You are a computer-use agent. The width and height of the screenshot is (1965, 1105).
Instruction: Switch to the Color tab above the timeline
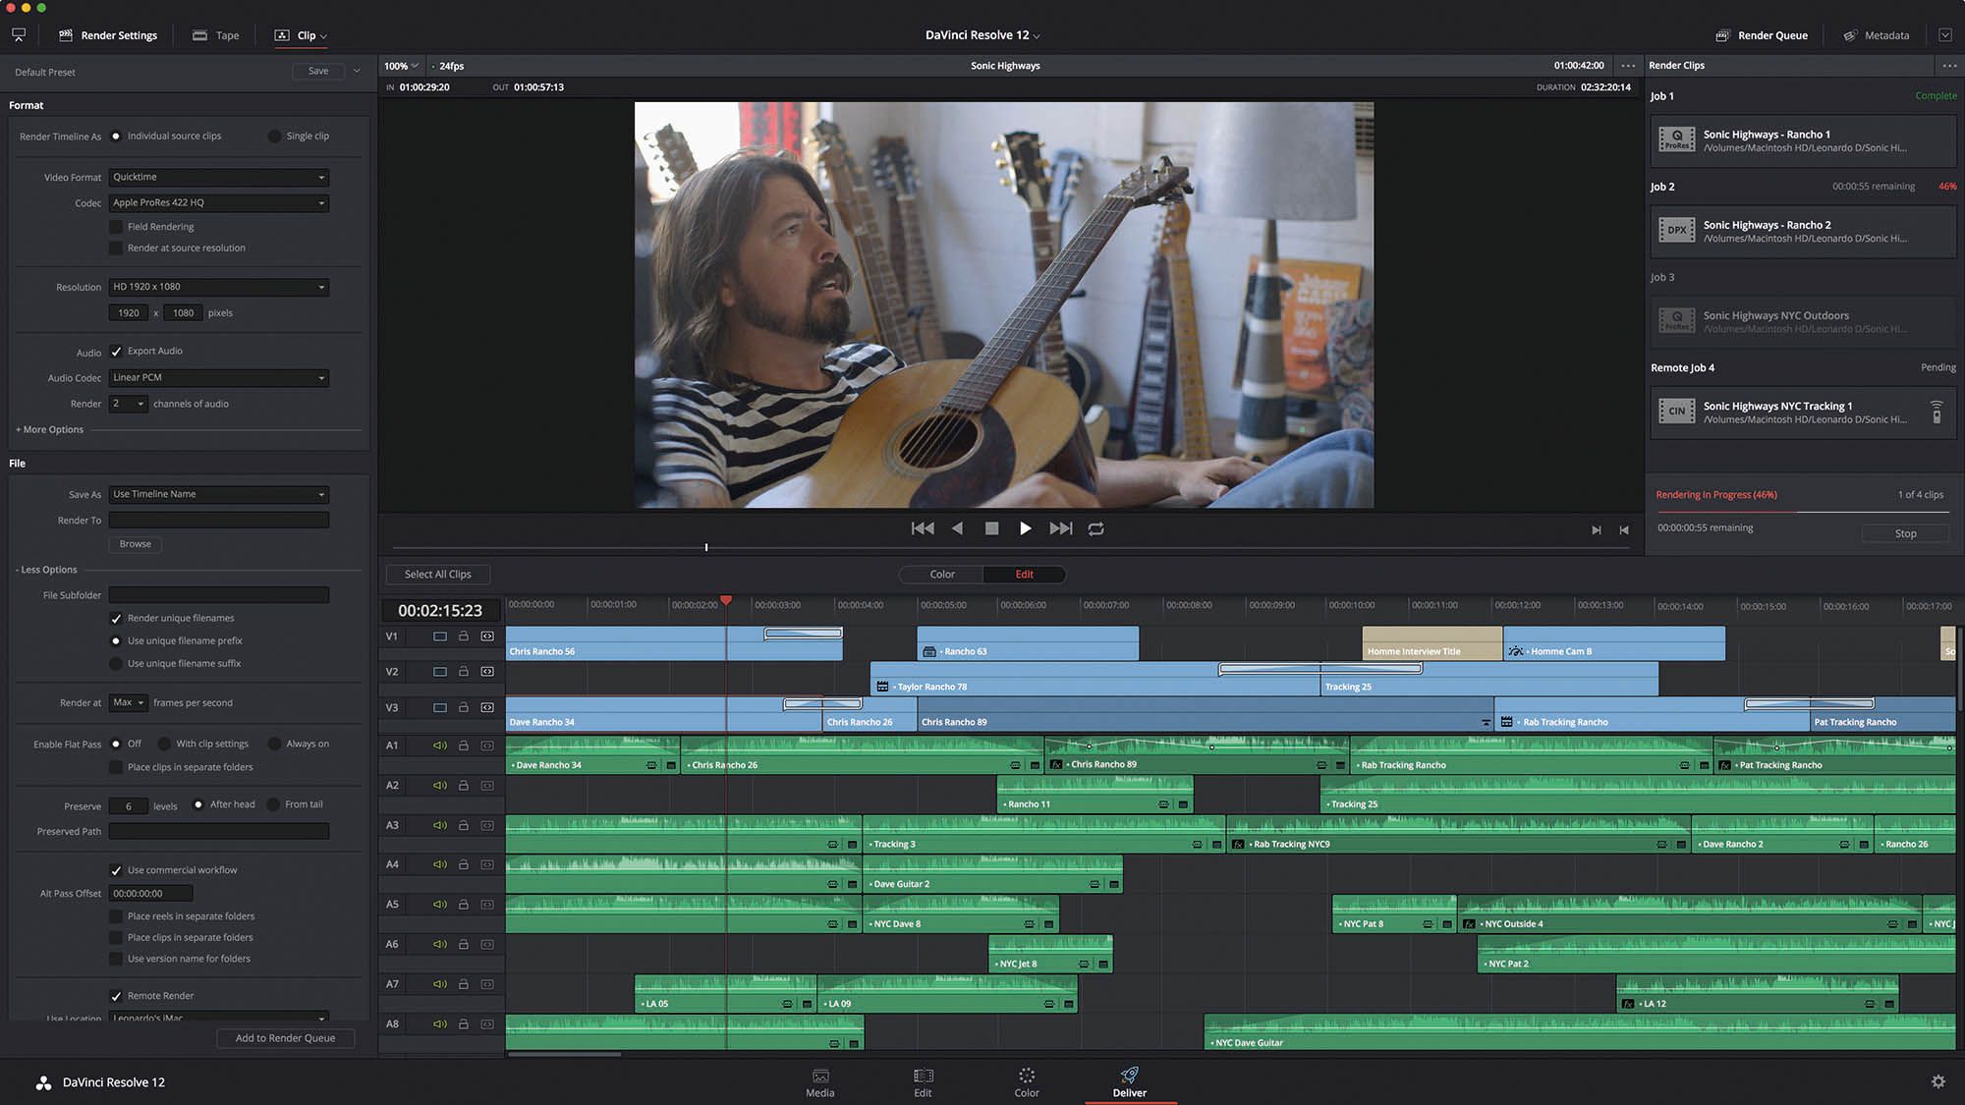coord(940,574)
